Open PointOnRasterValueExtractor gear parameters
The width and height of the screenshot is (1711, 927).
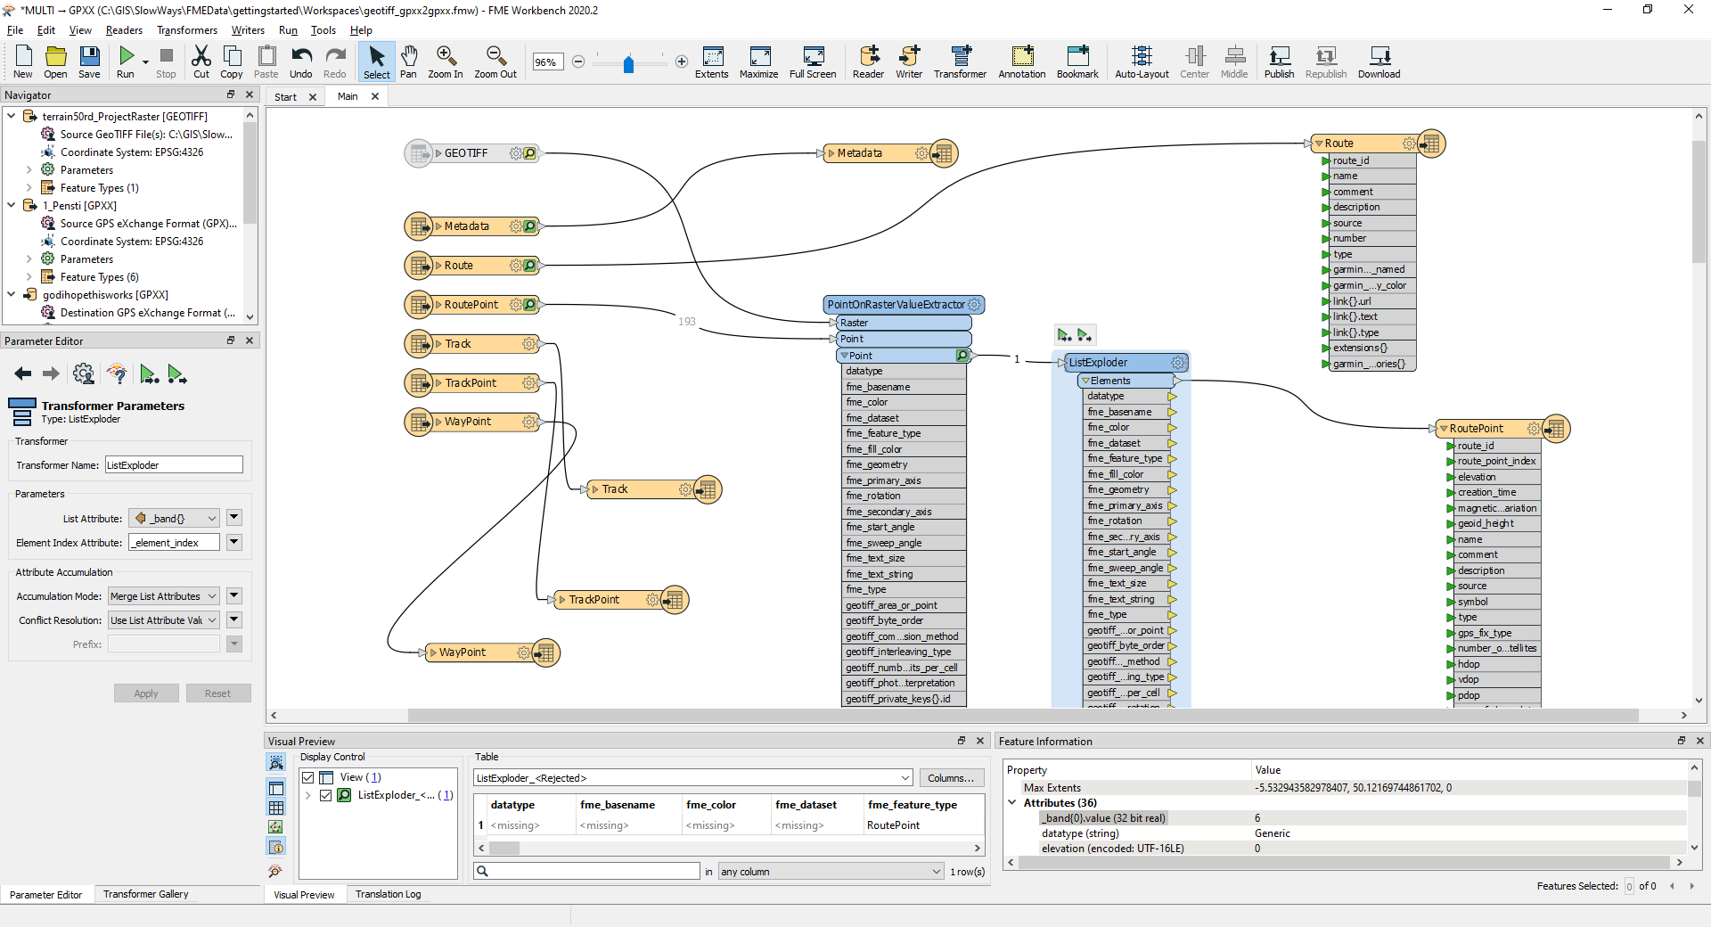point(974,305)
